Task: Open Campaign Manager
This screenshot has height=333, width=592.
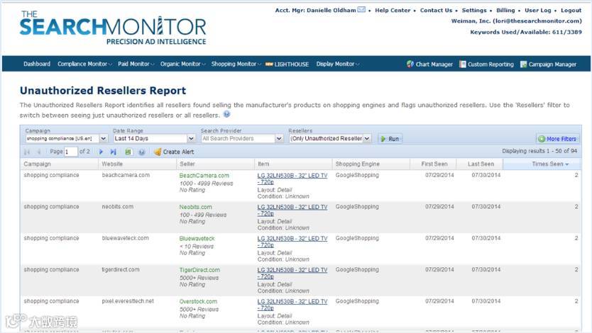Action: (548, 64)
